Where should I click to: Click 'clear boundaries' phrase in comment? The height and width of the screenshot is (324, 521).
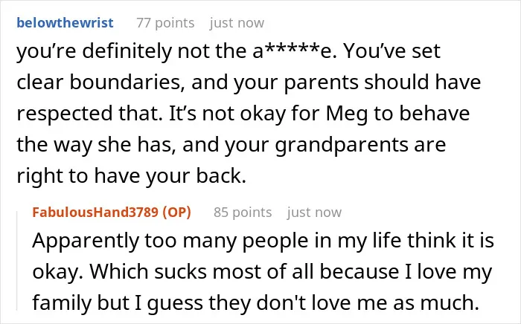pyautogui.click(x=100, y=82)
